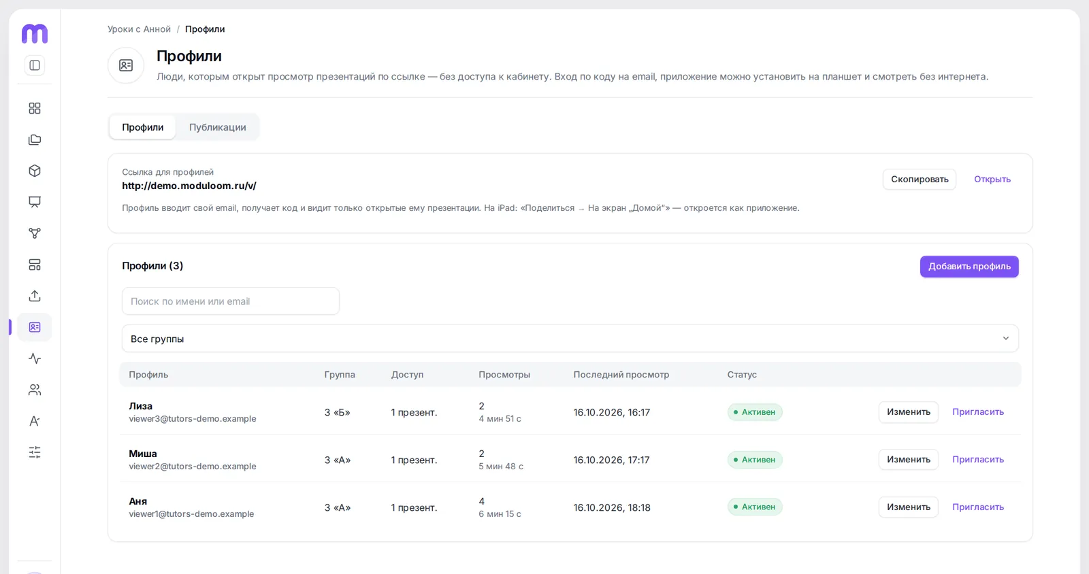Open the activity pulse icon in sidebar
Image resolution: width=1089 pixels, height=574 pixels.
pos(35,358)
